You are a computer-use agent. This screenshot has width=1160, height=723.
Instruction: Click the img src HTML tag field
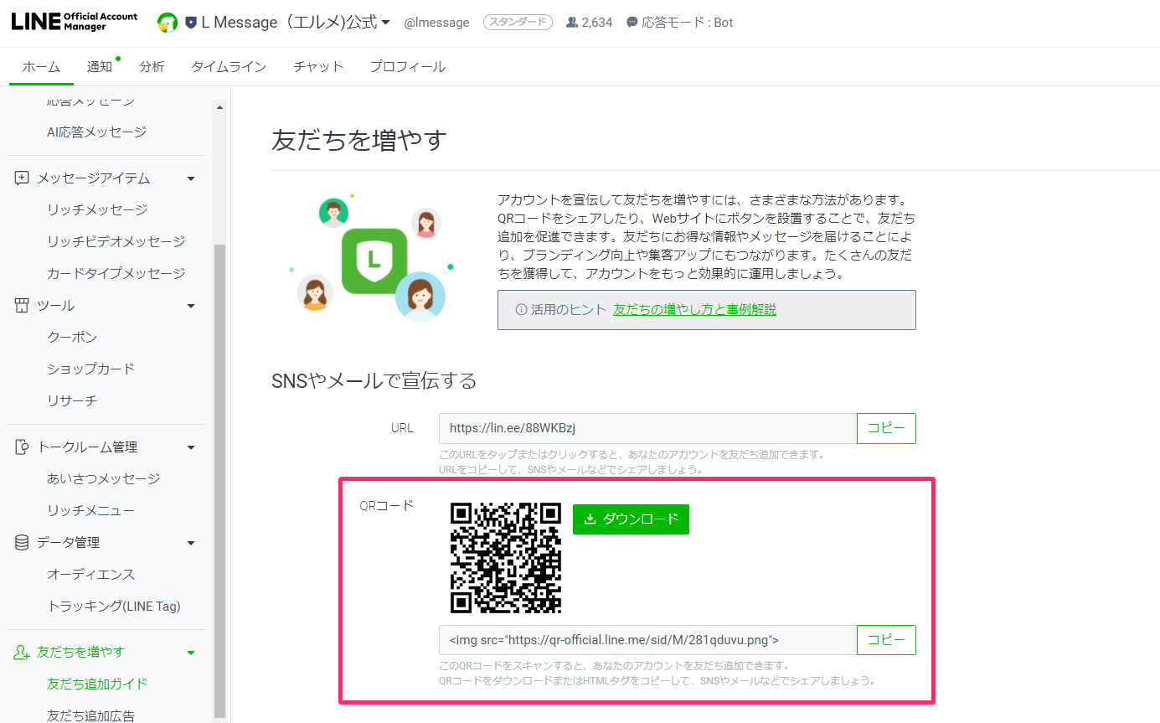pyautogui.click(x=647, y=640)
